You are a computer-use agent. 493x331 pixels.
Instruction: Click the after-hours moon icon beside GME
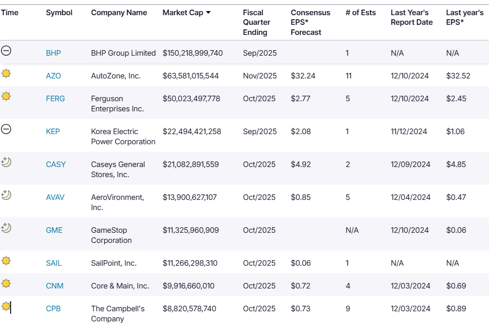[6, 228]
